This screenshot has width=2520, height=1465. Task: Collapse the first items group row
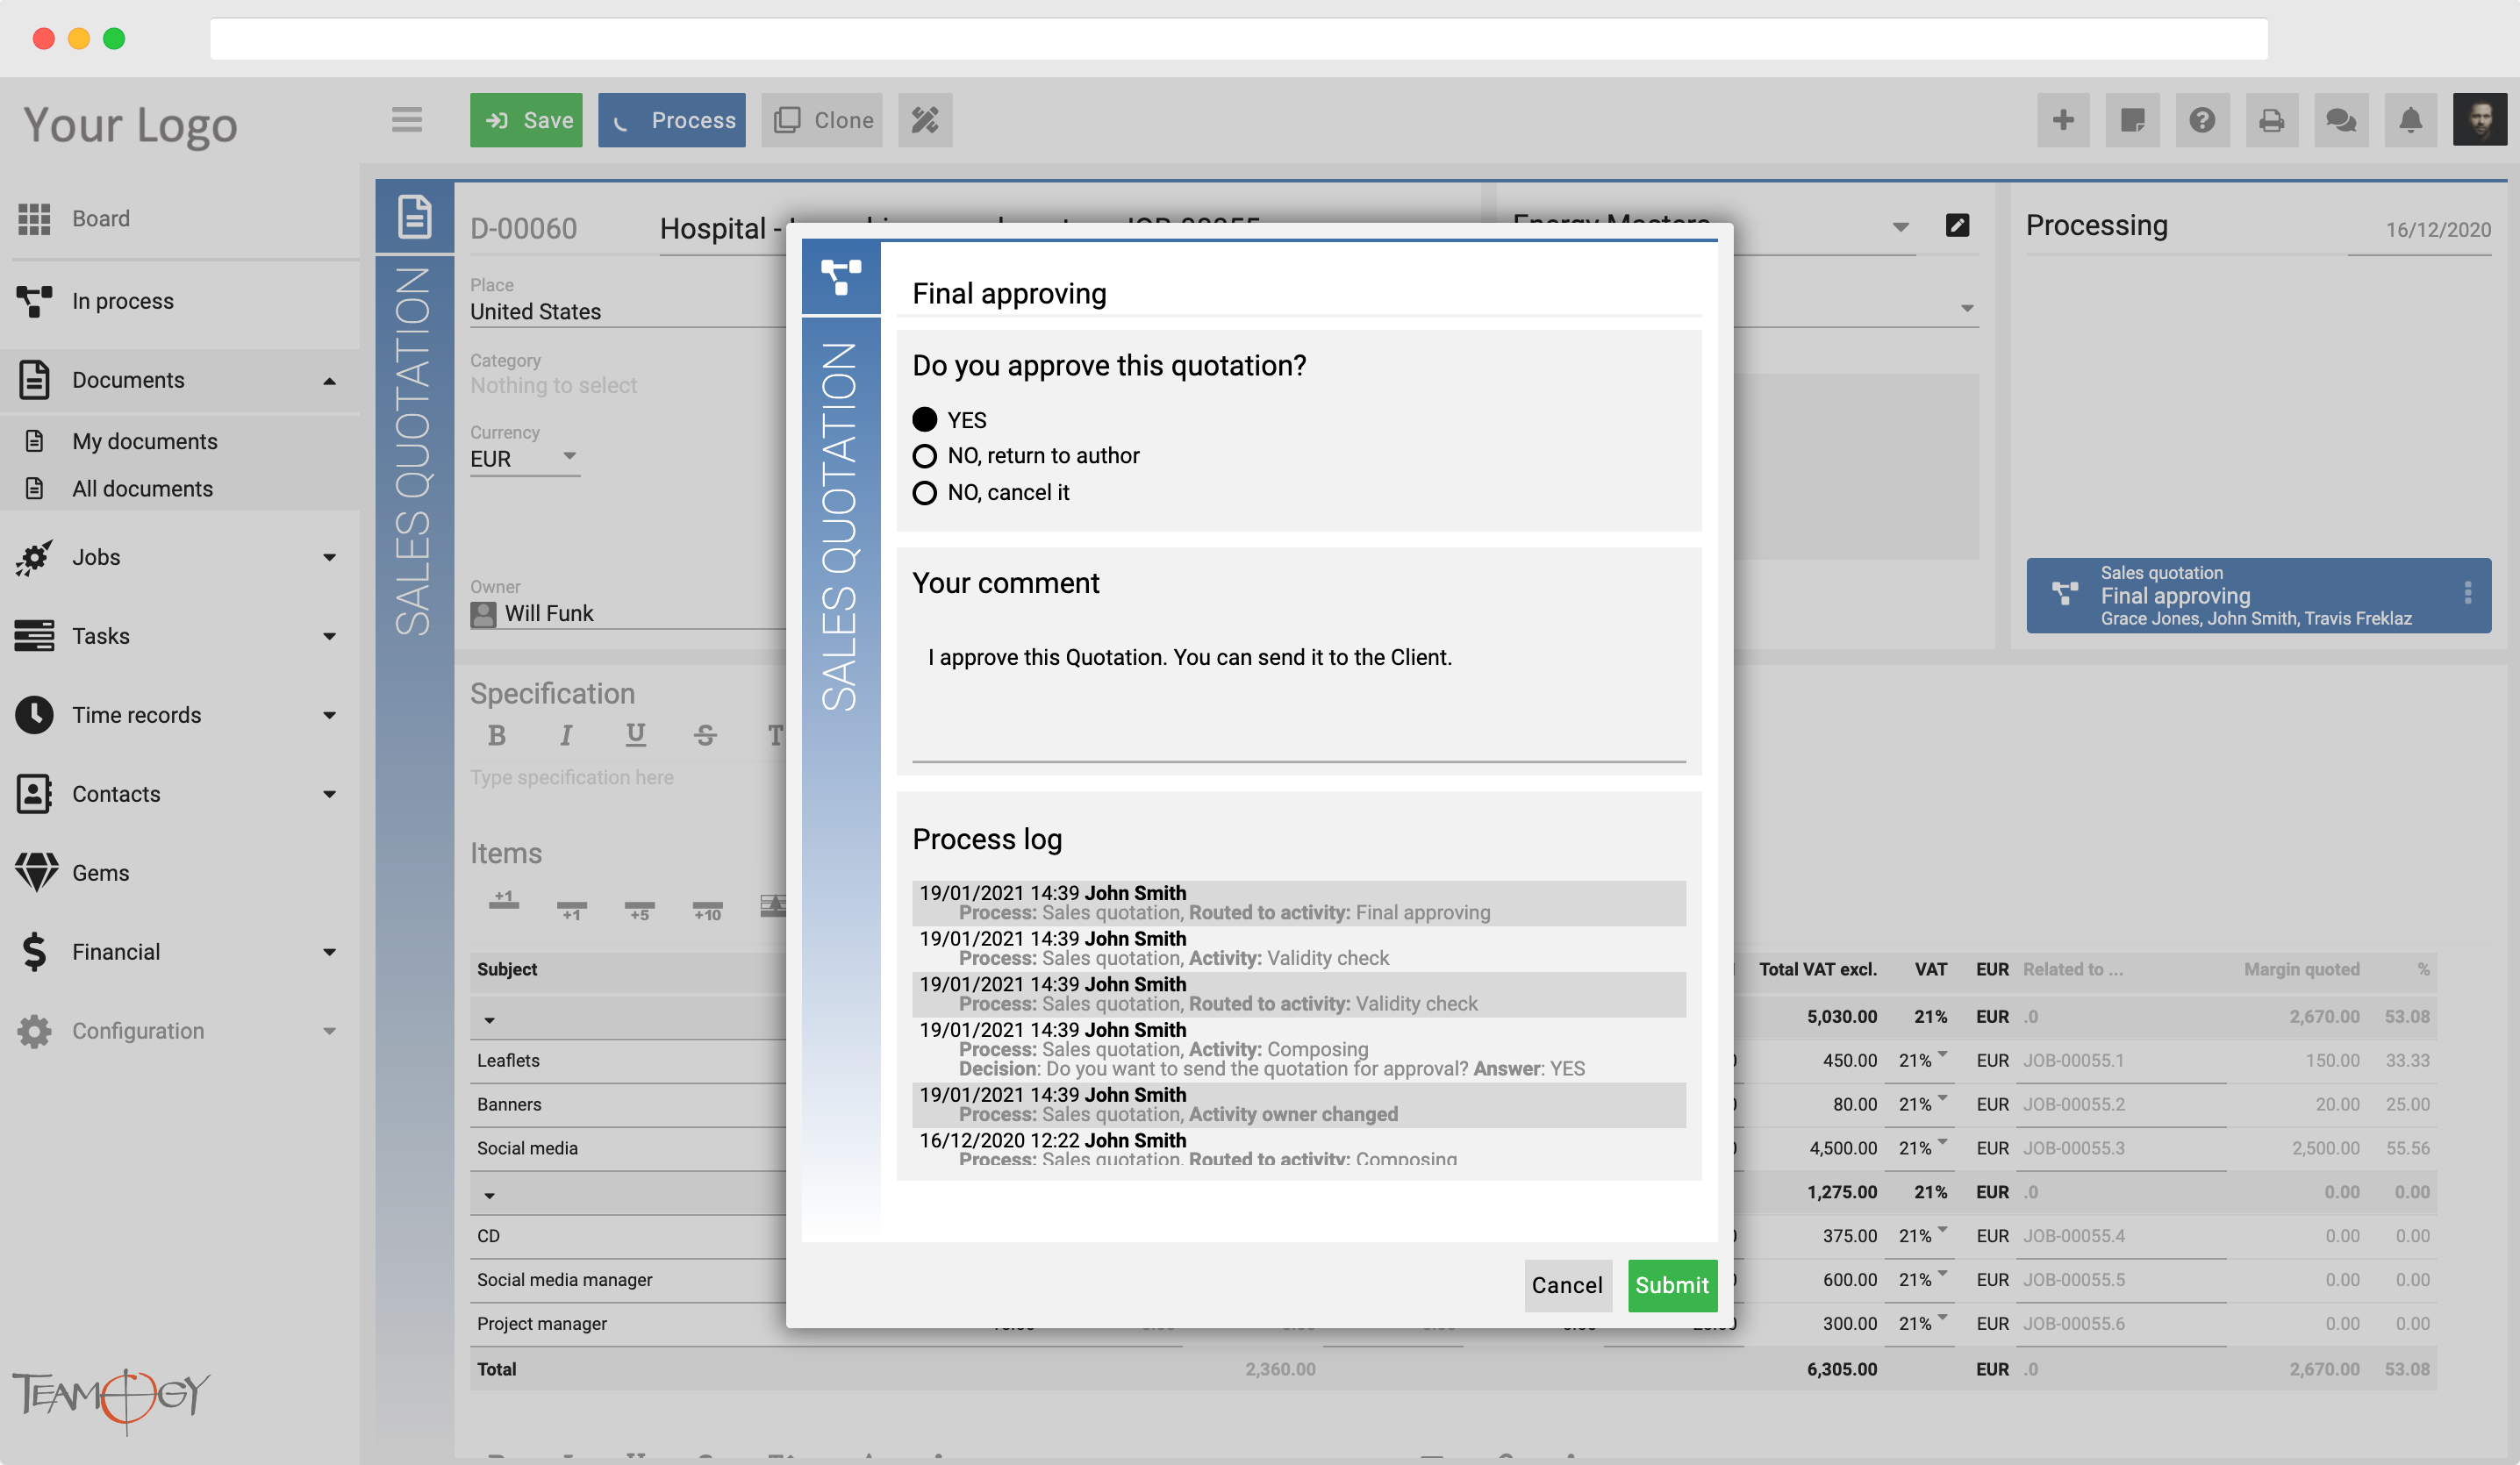[489, 1020]
